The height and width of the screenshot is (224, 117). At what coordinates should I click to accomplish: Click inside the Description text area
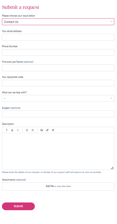[x=58, y=151]
